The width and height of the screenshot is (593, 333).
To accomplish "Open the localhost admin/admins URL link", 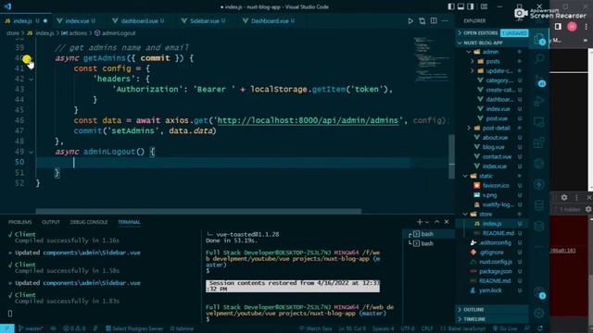I will tap(308, 120).
